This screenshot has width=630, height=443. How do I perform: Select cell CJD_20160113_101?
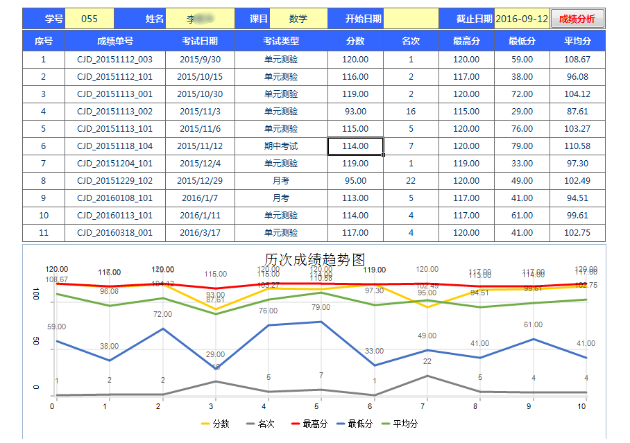point(115,216)
